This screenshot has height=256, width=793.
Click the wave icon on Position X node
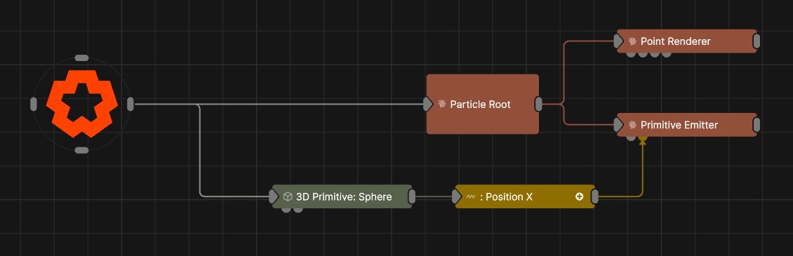pos(471,196)
